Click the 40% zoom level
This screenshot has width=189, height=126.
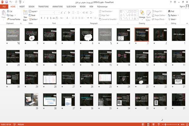point(183,124)
